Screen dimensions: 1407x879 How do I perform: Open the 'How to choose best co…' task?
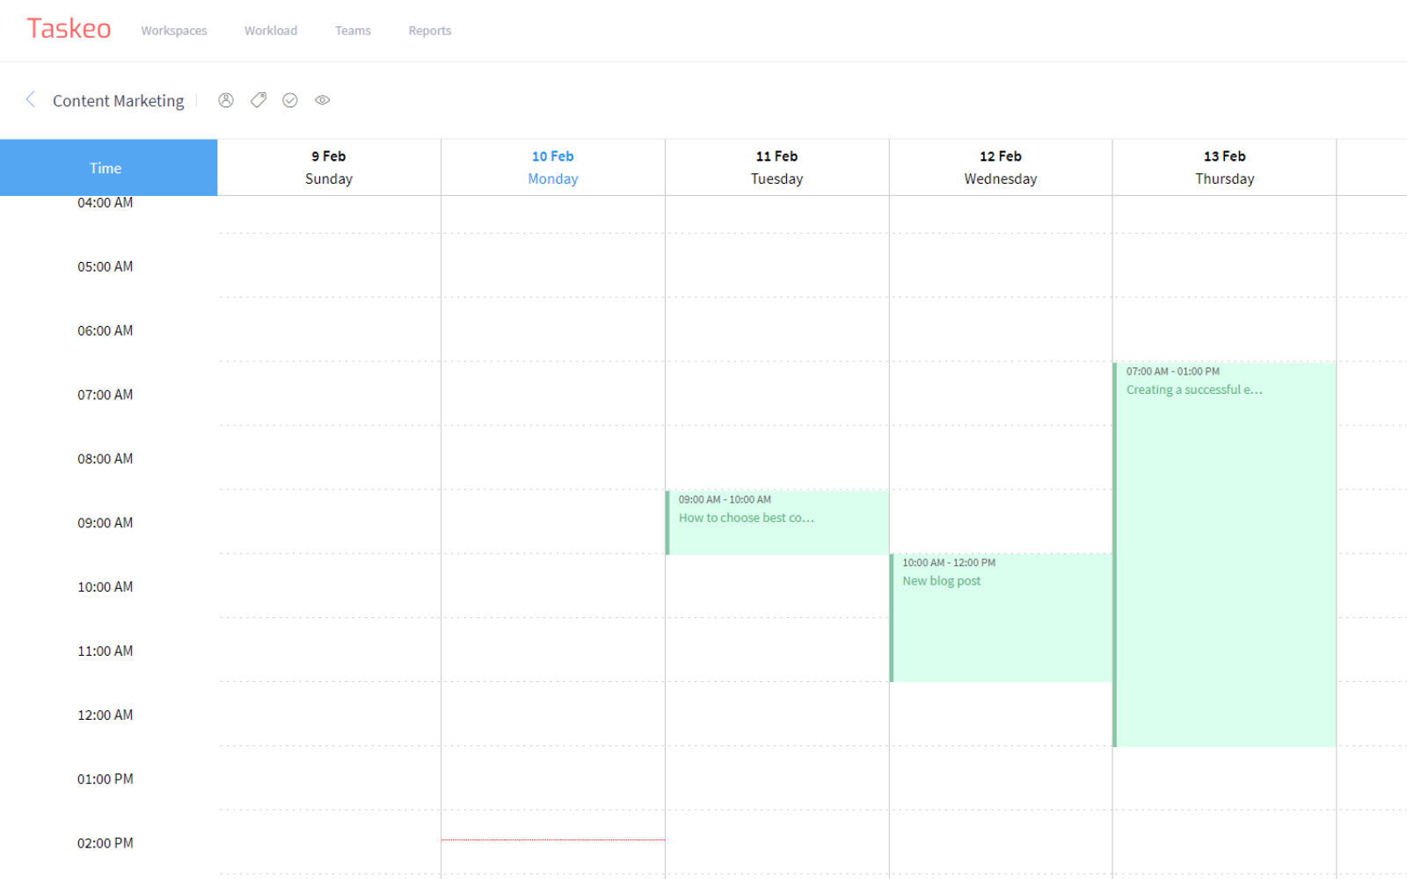[x=776, y=523]
